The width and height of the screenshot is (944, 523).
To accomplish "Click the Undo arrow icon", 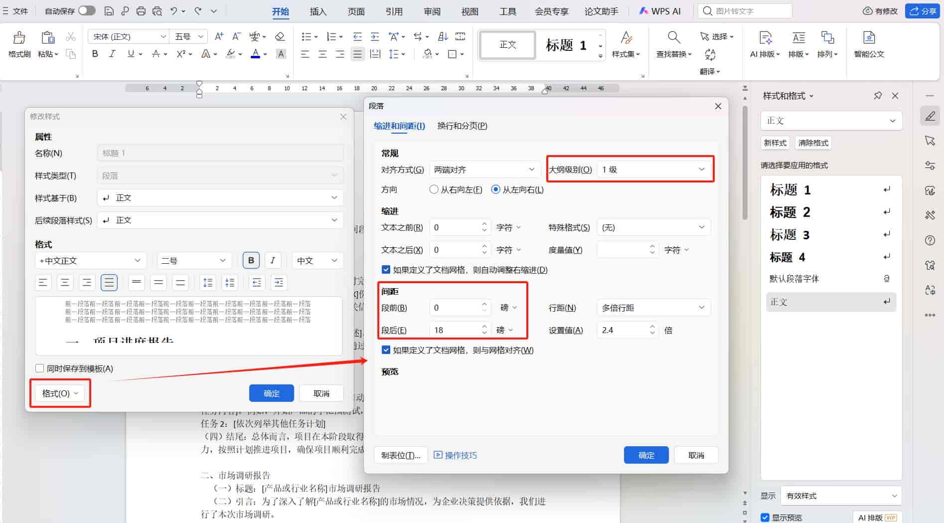I will pyautogui.click(x=173, y=11).
